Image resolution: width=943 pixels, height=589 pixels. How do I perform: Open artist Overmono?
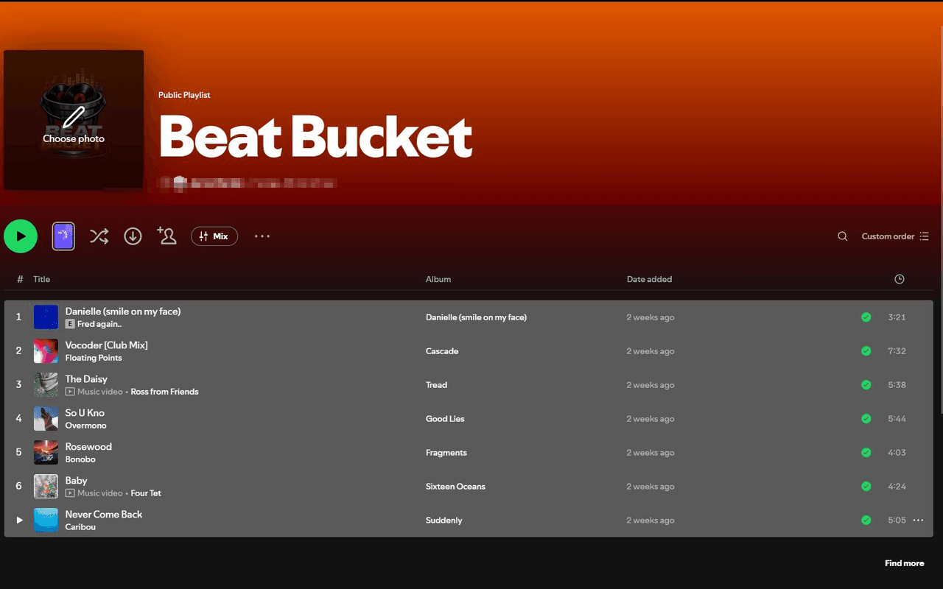pyautogui.click(x=85, y=426)
